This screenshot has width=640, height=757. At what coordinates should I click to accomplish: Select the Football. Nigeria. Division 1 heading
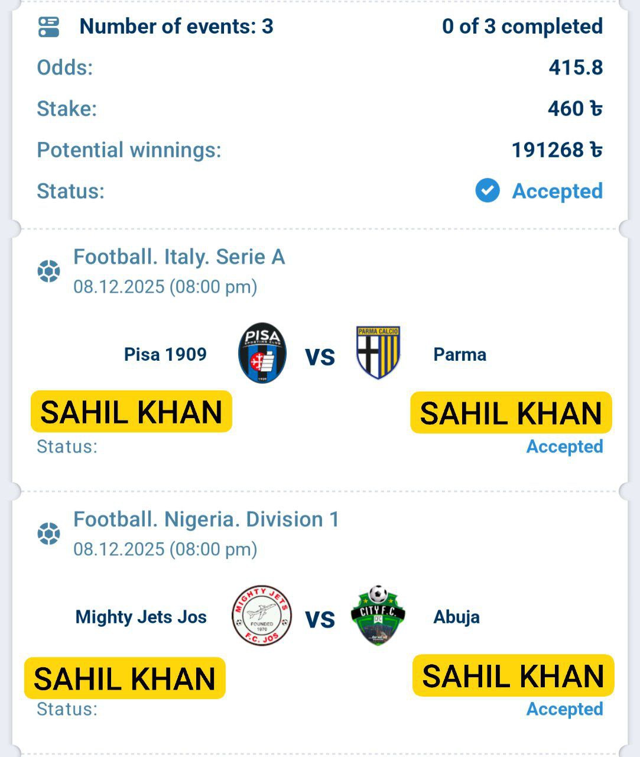pyautogui.click(x=206, y=520)
